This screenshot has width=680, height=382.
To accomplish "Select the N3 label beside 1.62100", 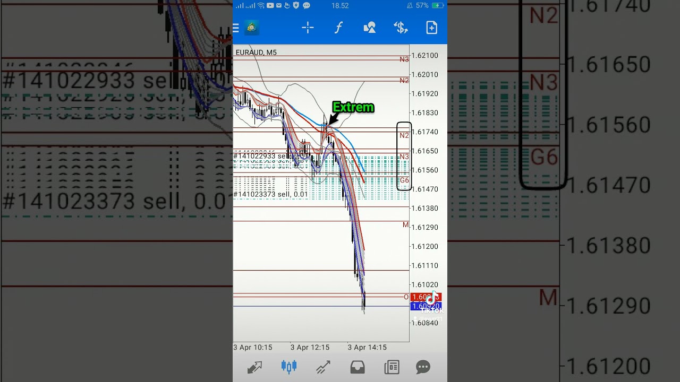I will point(404,59).
